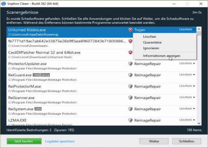Click the green Jetzt kaufen button
208x148 pixels.
tap(24, 141)
